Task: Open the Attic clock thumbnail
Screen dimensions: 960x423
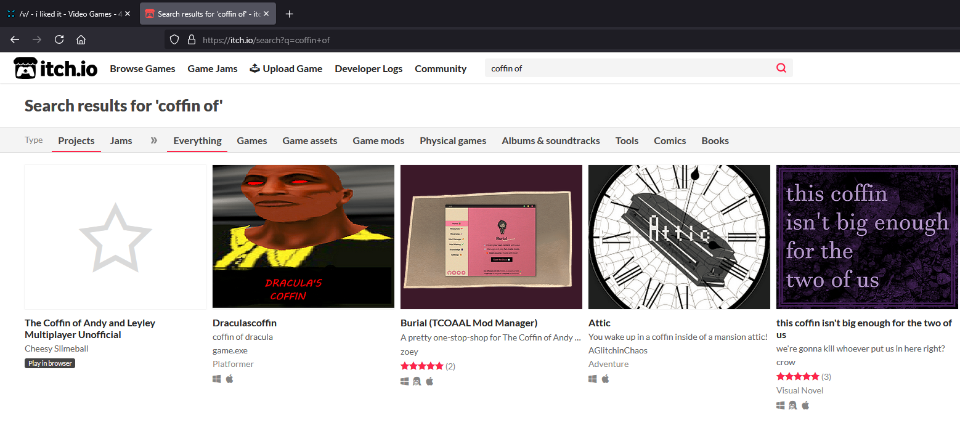Action: pyautogui.click(x=679, y=236)
